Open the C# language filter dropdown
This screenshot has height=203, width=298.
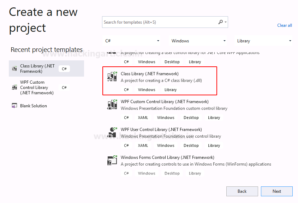[132, 41]
